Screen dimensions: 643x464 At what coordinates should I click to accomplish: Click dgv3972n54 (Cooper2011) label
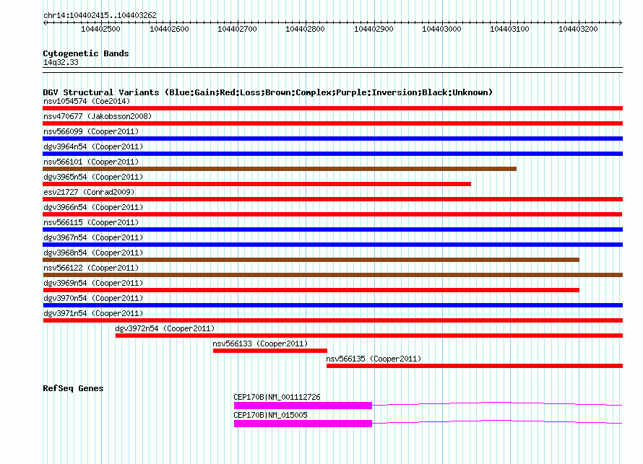(165, 328)
